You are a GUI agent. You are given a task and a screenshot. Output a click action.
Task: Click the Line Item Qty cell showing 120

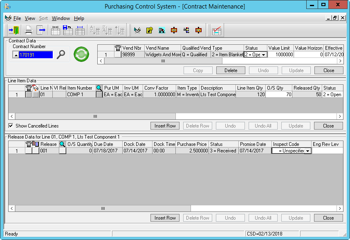[251, 95]
